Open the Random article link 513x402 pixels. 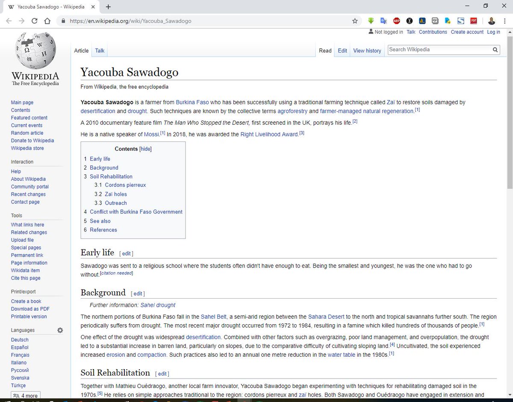[x=27, y=133]
